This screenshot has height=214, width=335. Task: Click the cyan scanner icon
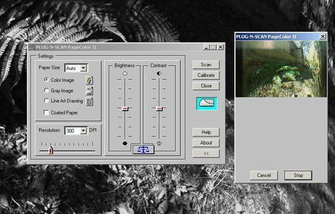(207, 103)
